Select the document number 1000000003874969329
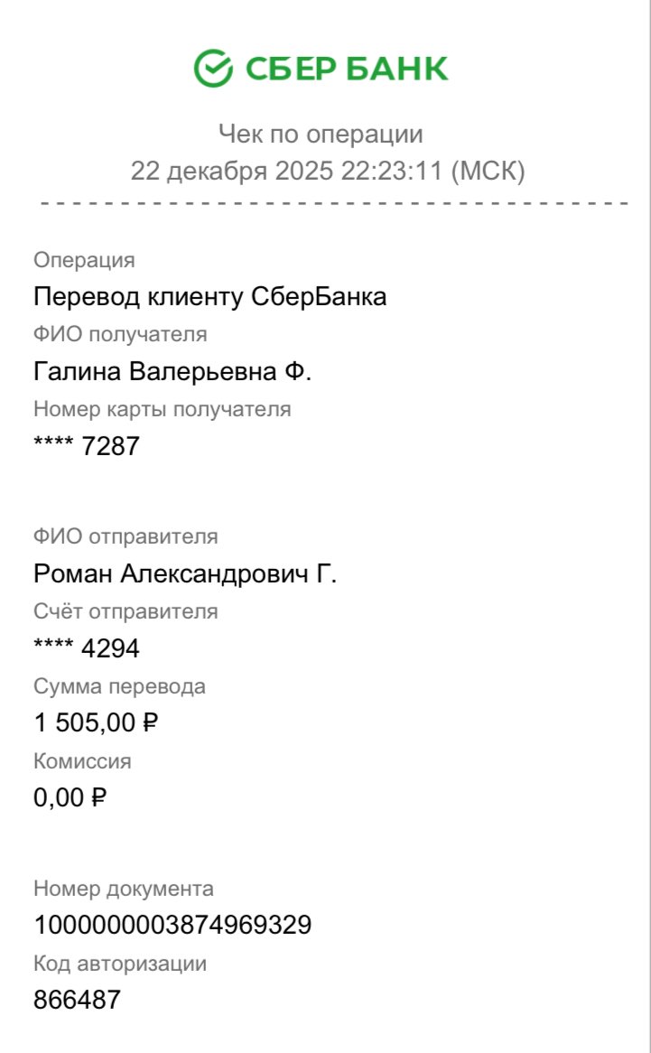 click(172, 925)
